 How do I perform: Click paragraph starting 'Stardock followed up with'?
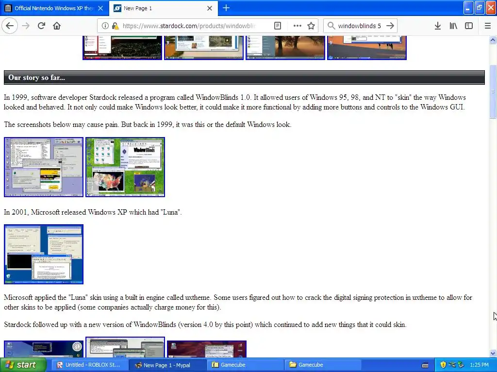205,325
